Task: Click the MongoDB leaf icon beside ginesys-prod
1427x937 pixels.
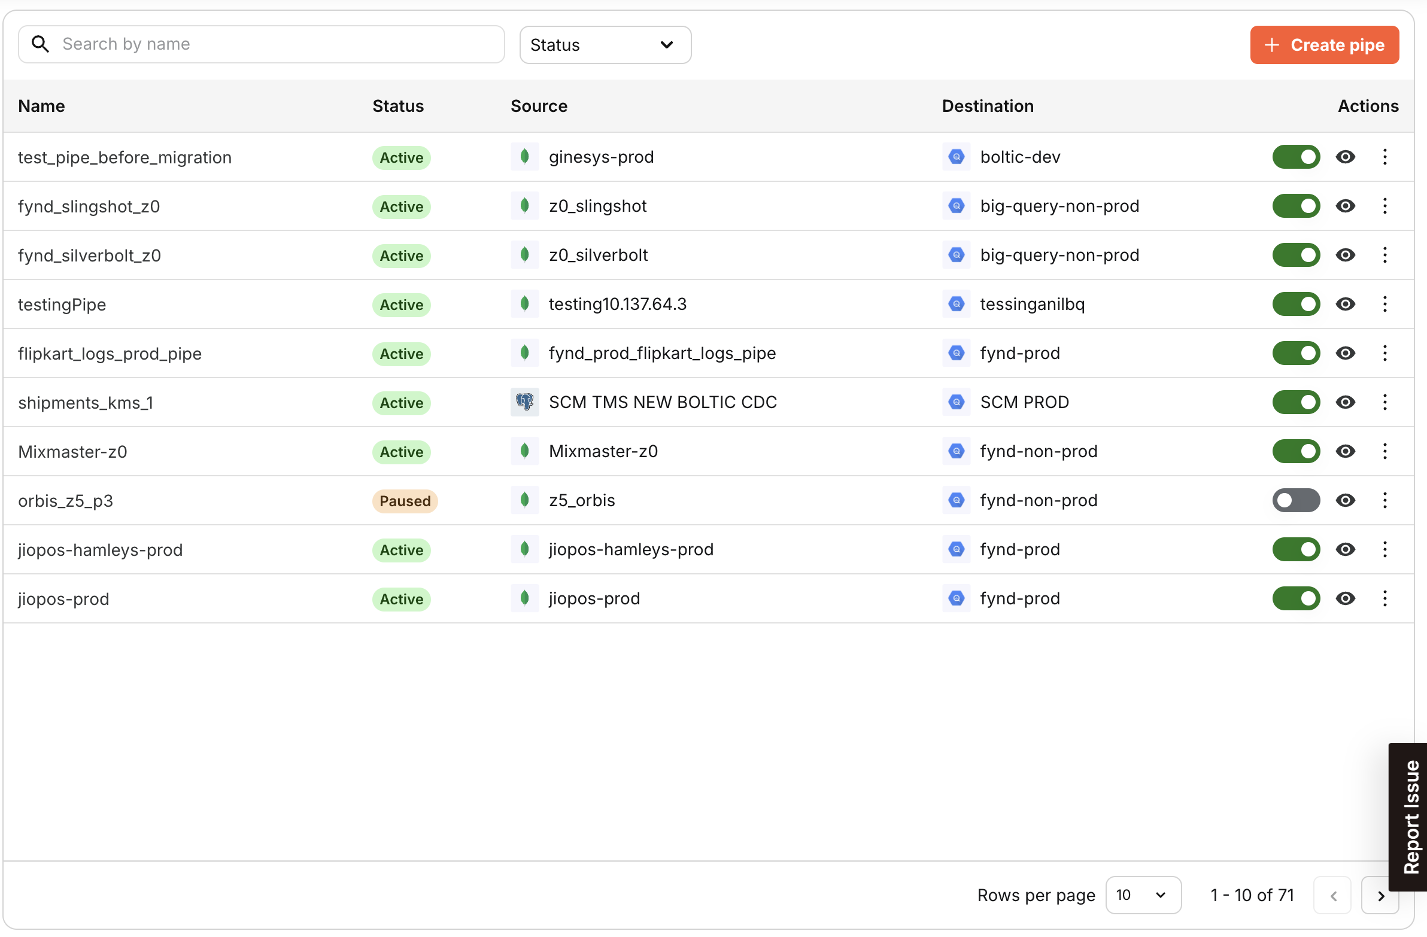Action: tap(524, 157)
